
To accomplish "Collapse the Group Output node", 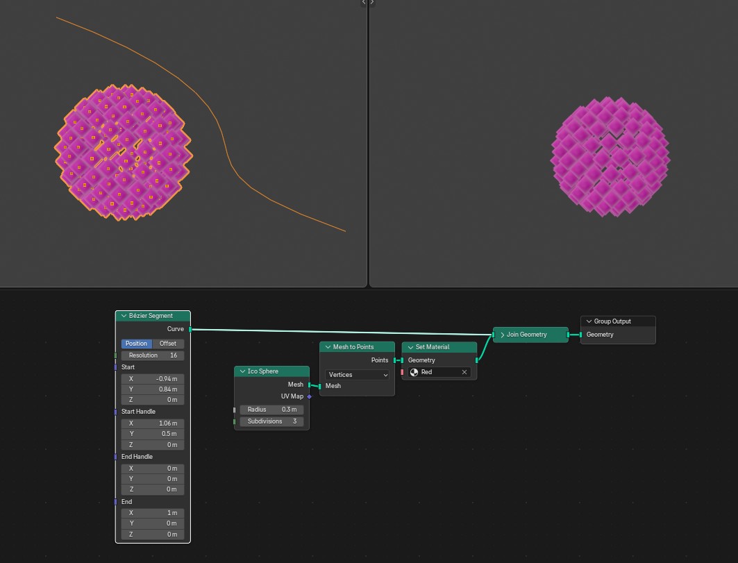I will pos(589,321).
